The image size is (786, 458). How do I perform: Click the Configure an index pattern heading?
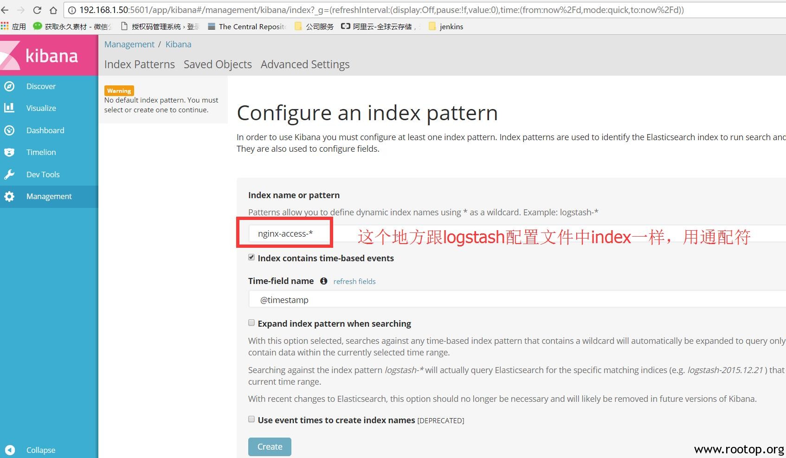point(367,113)
